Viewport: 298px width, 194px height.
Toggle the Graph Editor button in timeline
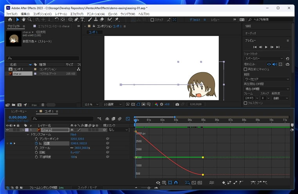point(128,119)
